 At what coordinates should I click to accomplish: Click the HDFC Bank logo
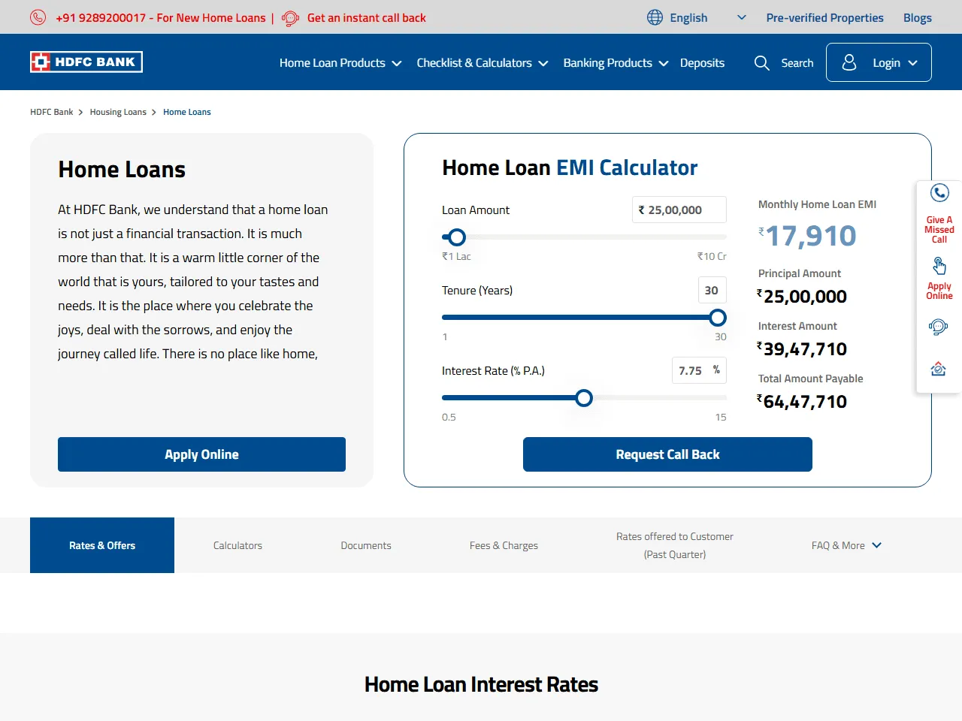click(x=86, y=62)
